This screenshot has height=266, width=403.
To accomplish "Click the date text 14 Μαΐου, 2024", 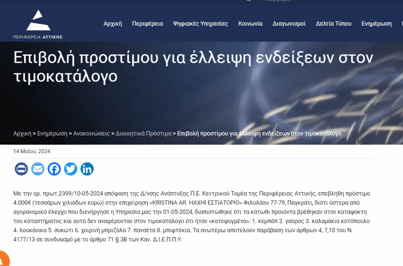I will click(31, 151).
